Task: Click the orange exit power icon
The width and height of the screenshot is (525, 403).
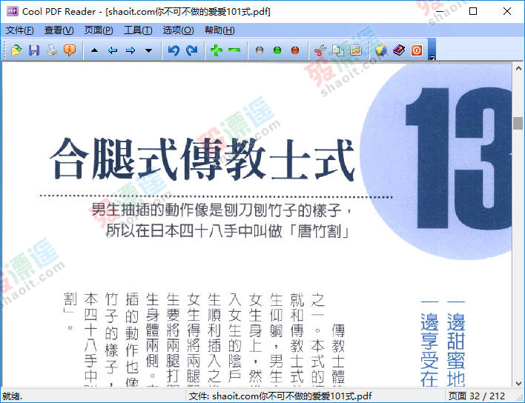Action: tap(417, 50)
